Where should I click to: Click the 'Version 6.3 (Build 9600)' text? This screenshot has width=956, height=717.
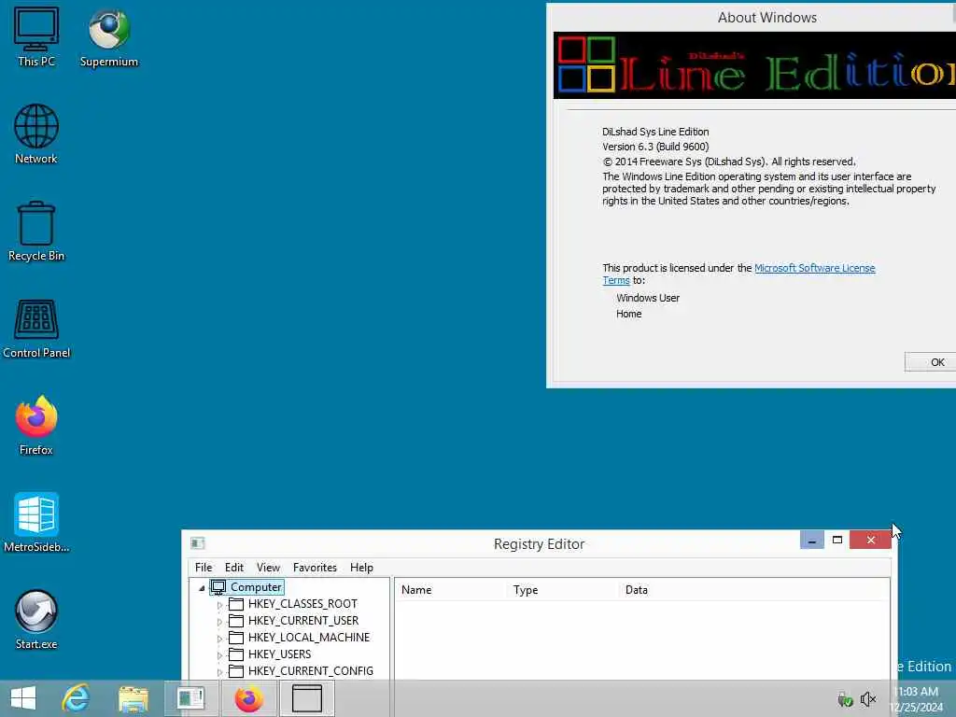click(x=655, y=147)
